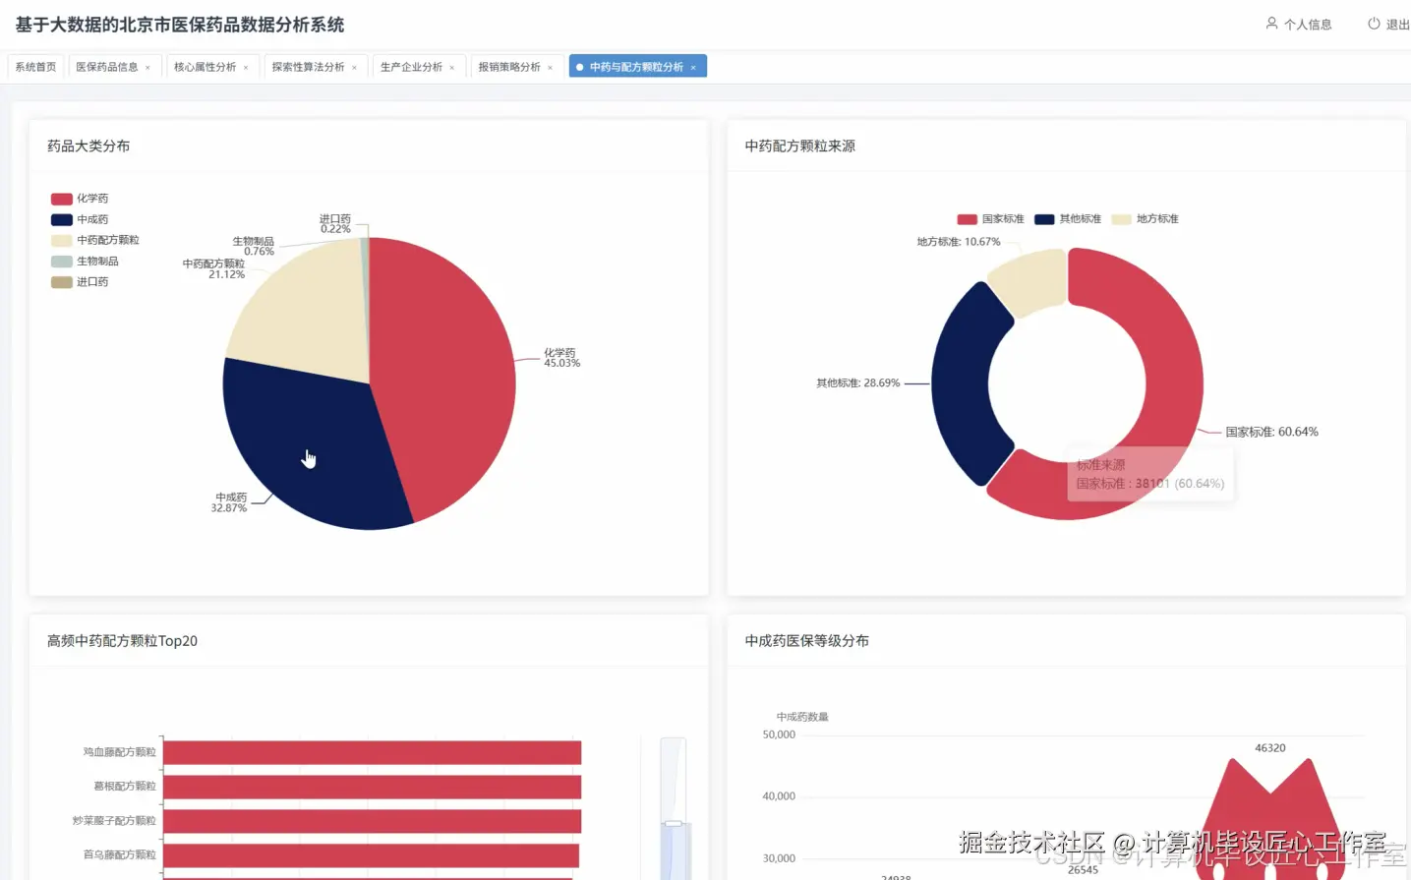Click the 药品大类分布 card title
The width and height of the screenshot is (1411, 880).
click(88, 146)
